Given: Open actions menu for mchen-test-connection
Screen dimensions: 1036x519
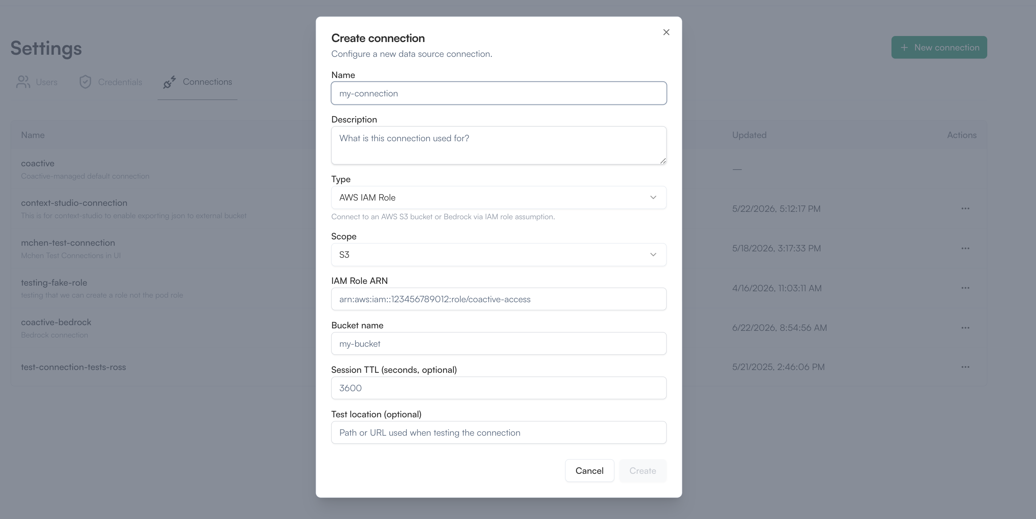Looking at the screenshot, I should click(965, 248).
